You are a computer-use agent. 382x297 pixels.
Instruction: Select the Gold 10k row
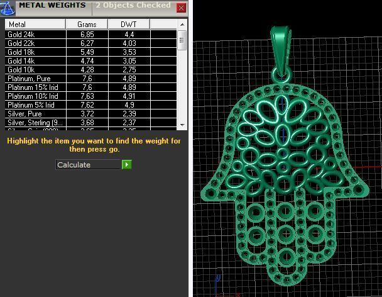point(91,70)
